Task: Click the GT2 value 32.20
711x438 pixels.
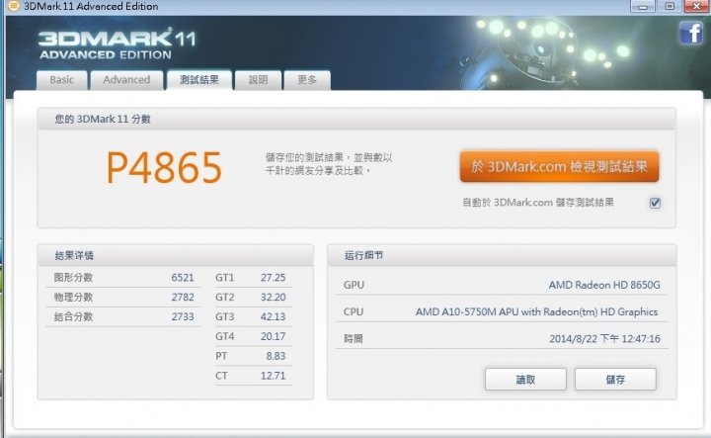Action: tap(273, 298)
